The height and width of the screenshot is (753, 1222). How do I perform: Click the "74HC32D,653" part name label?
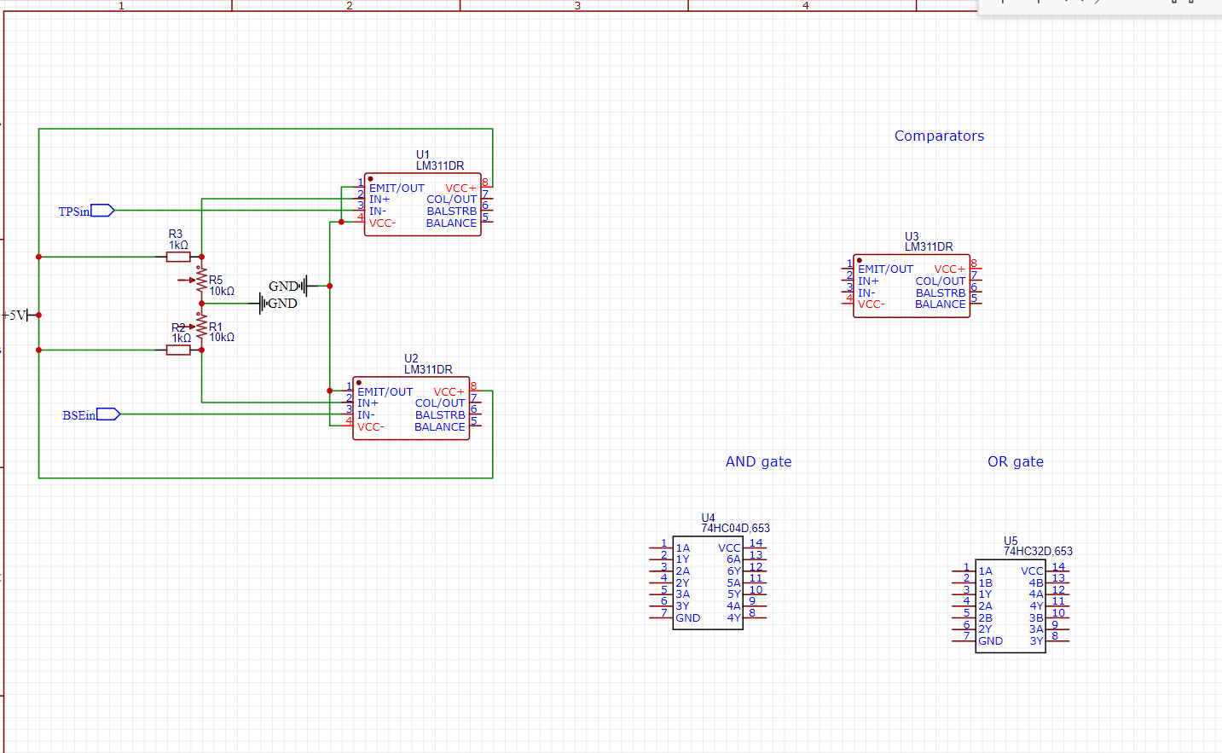tap(1038, 551)
